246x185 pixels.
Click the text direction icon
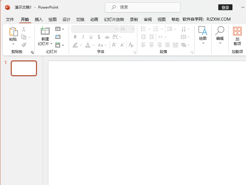point(183,29)
